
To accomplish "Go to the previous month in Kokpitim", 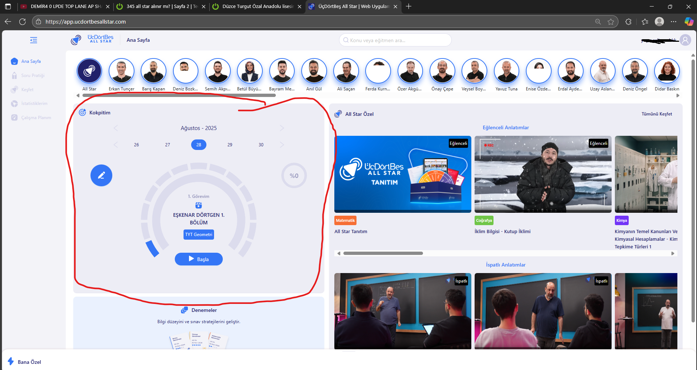I will [x=116, y=128].
